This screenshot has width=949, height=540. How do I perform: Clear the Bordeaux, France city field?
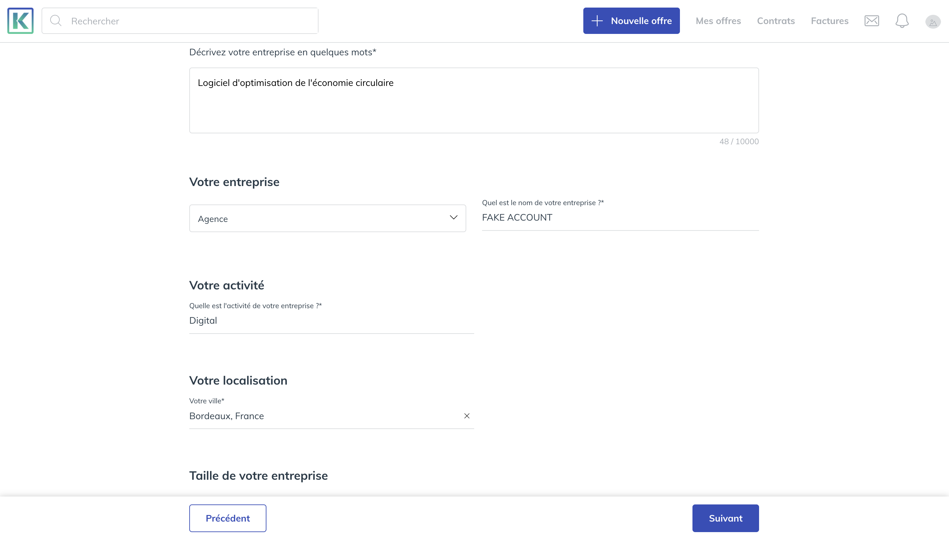[467, 416]
